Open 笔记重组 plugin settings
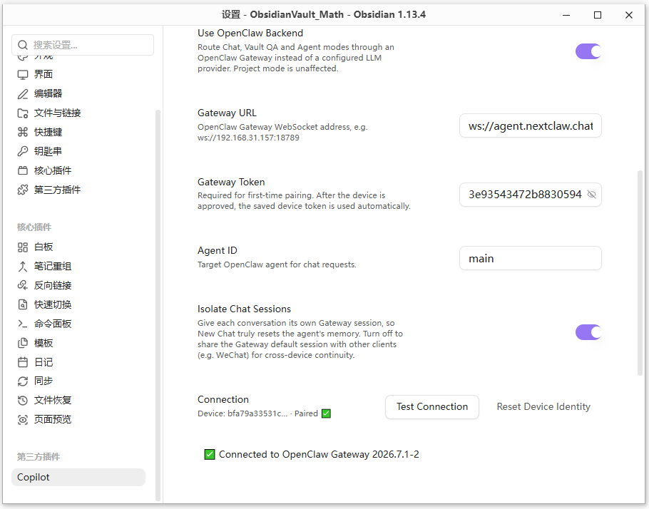This screenshot has width=649, height=509. coord(78,267)
